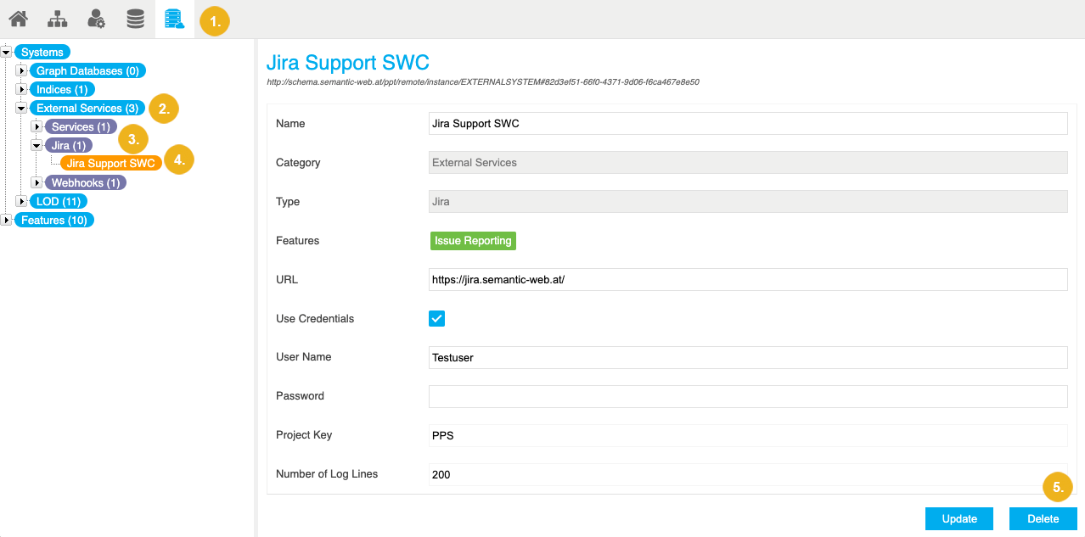Focus the User Name field
Viewport: 1085px width, 537px height.
pyautogui.click(x=748, y=358)
